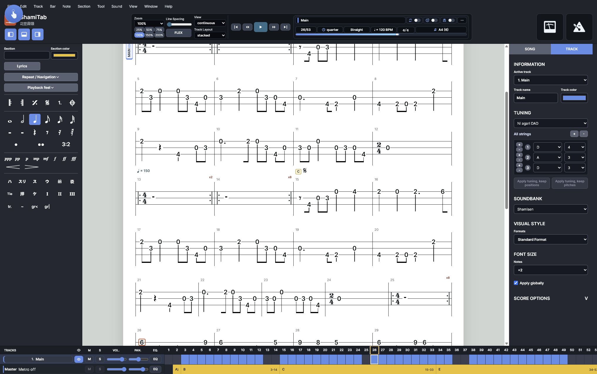The height and width of the screenshot is (374, 597).
Task: Apply the 押 oshi technique
Action: (x=22, y=194)
